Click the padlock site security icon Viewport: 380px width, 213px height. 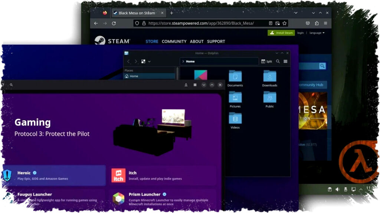pyautogui.click(x=144, y=23)
